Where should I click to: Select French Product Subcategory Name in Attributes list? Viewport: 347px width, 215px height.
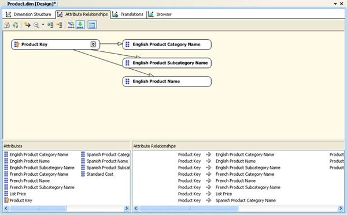click(42, 187)
